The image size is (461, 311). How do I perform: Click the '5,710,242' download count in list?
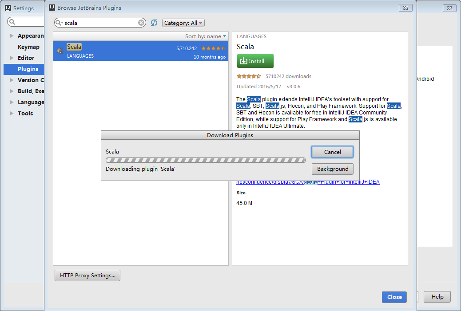(x=187, y=48)
